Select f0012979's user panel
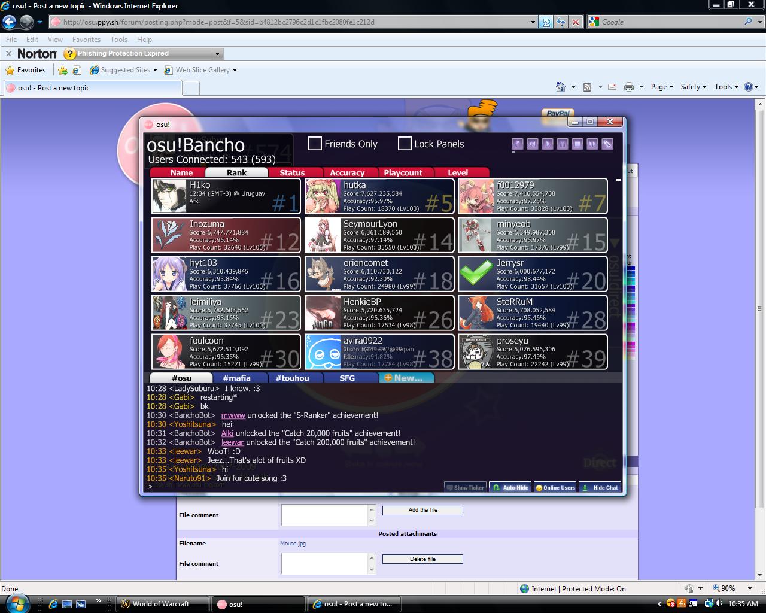 coord(533,196)
